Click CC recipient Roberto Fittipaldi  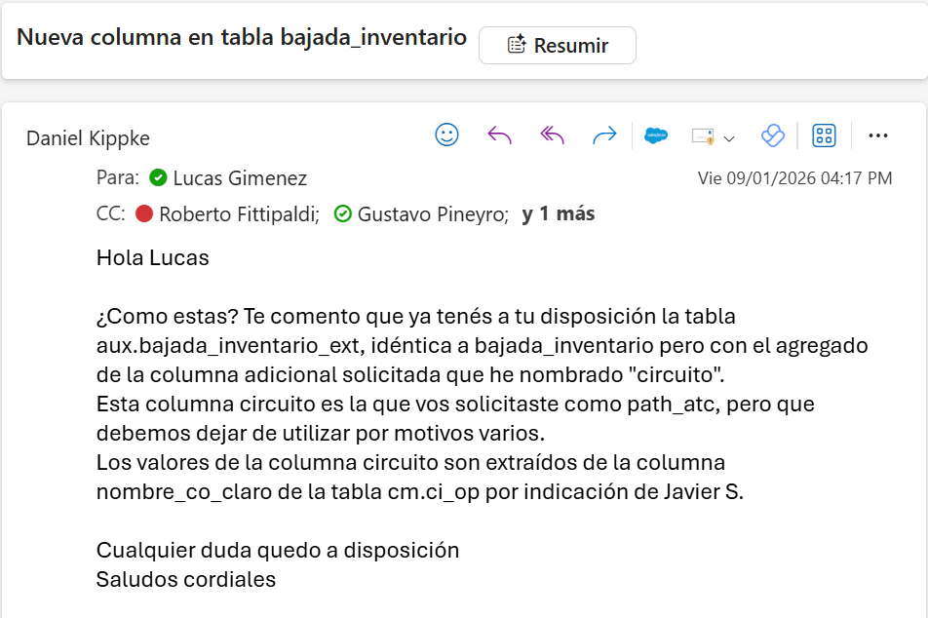(239, 214)
